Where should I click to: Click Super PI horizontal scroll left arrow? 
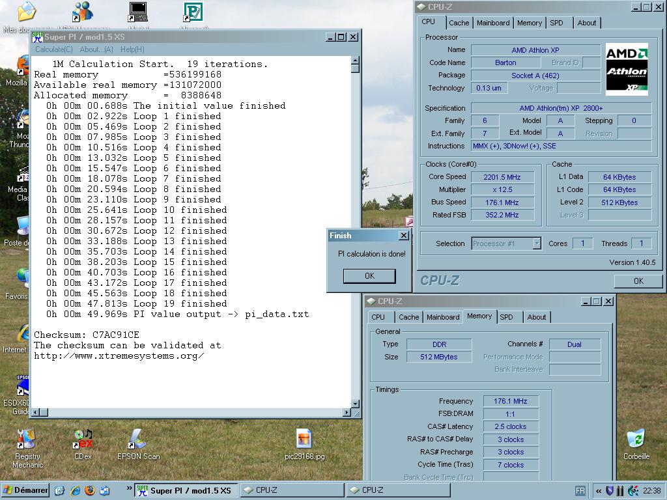tap(36, 412)
